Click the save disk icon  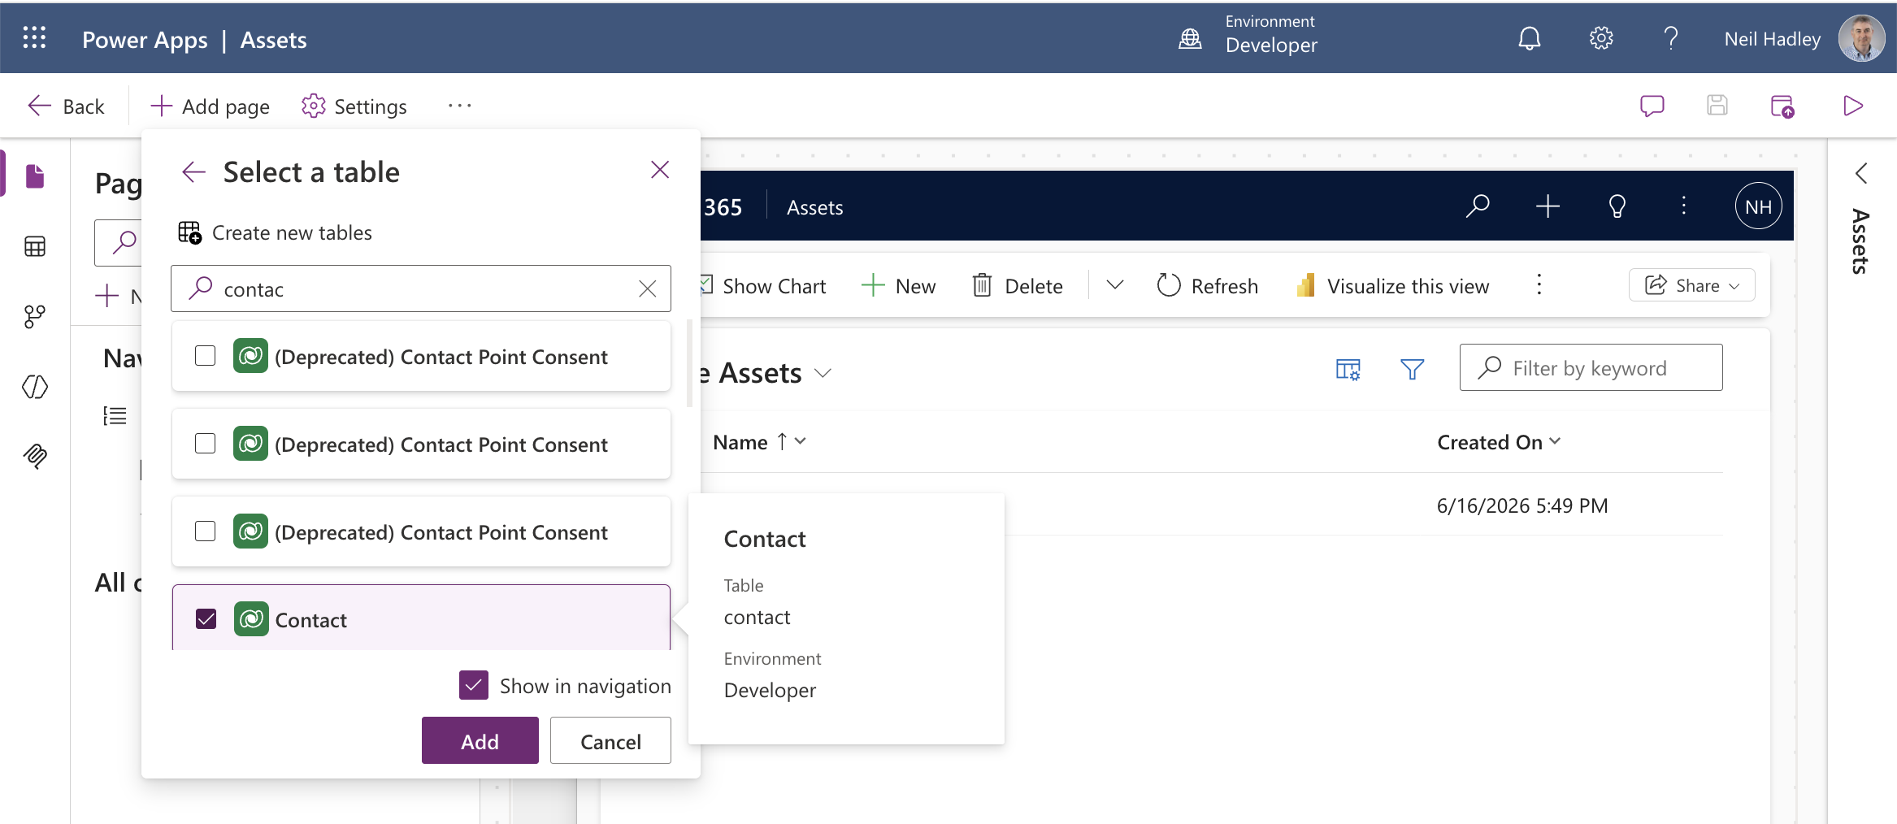pos(1717,106)
